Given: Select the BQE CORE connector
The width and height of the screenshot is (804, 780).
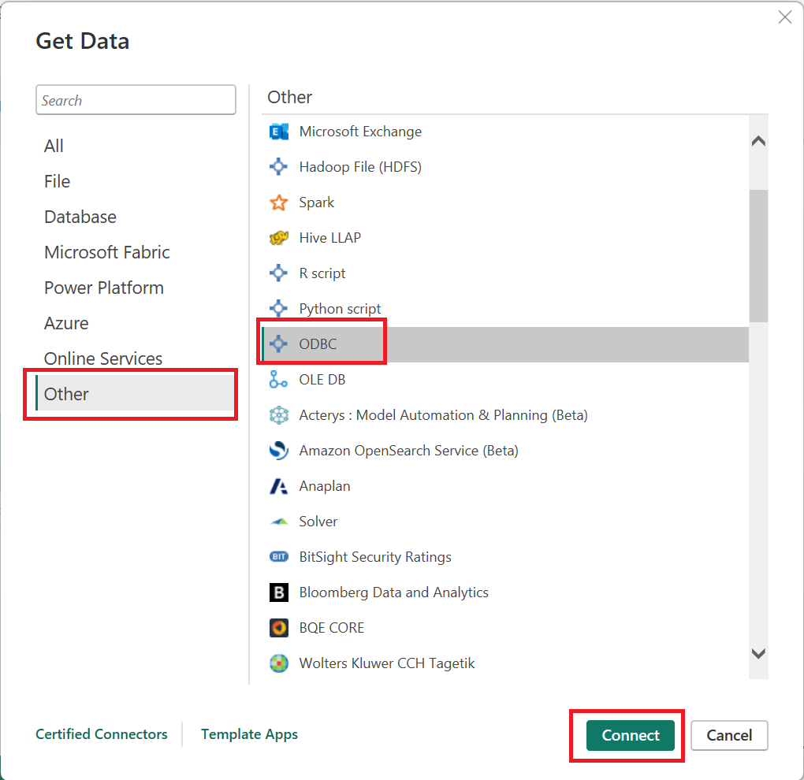Looking at the screenshot, I should (x=332, y=627).
